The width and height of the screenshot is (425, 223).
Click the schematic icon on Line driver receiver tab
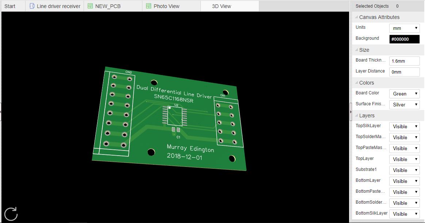point(32,6)
